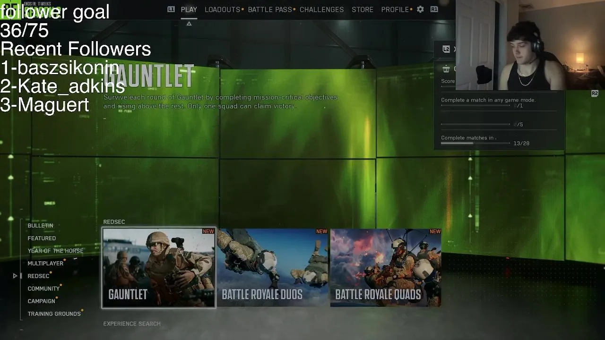Click the 'Complete matches in' challenge text
605x340 pixels.
pyautogui.click(x=468, y=138)
